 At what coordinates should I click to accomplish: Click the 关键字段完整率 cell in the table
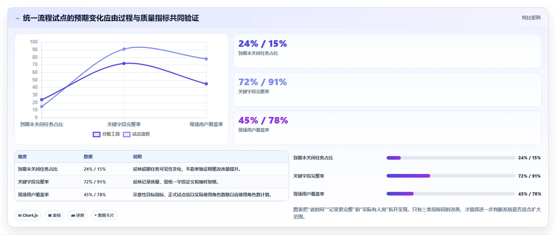pos(33,182)
